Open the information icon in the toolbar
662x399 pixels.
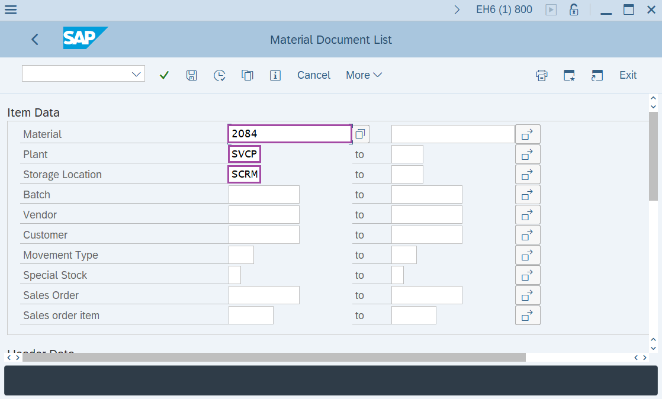275,75
